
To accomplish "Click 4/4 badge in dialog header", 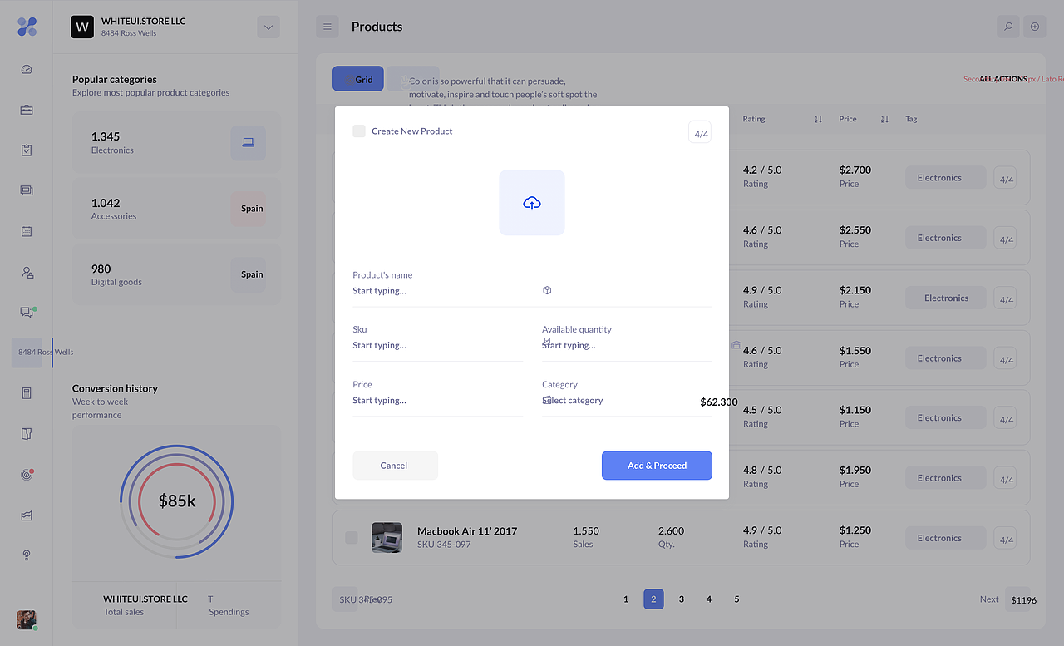I will click(x=700, y=132).
